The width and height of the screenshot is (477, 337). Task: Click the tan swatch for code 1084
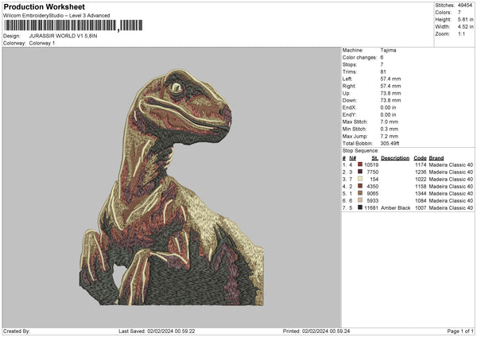click(x=360, y=200)
